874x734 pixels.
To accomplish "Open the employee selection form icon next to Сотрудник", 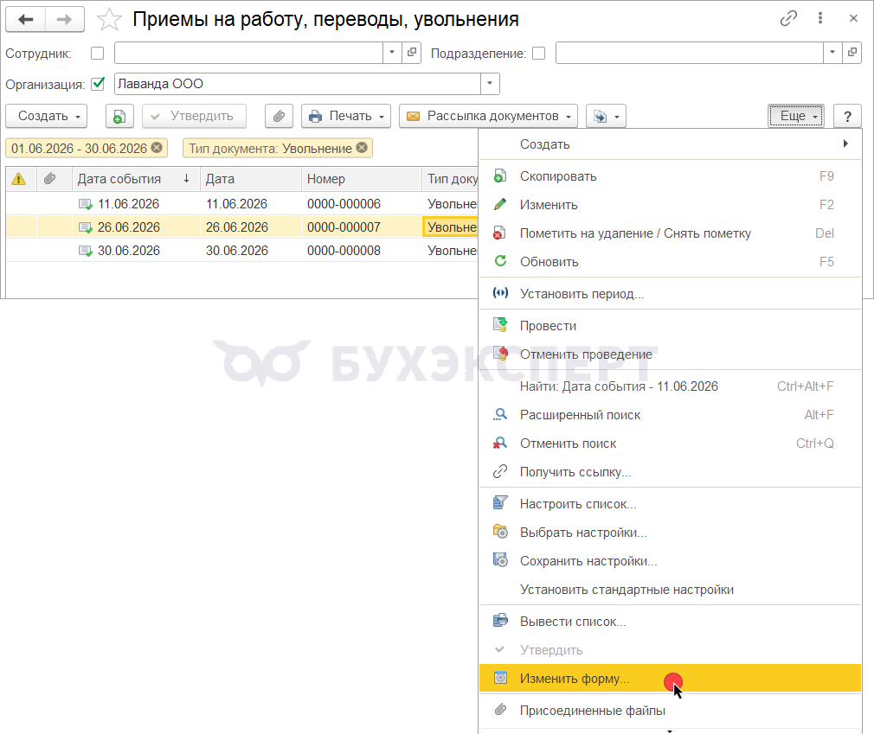I will 411,53.
